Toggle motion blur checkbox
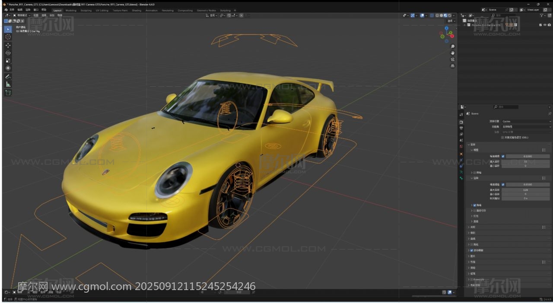This screenshot has height=303, width=553. click(471, 250)
